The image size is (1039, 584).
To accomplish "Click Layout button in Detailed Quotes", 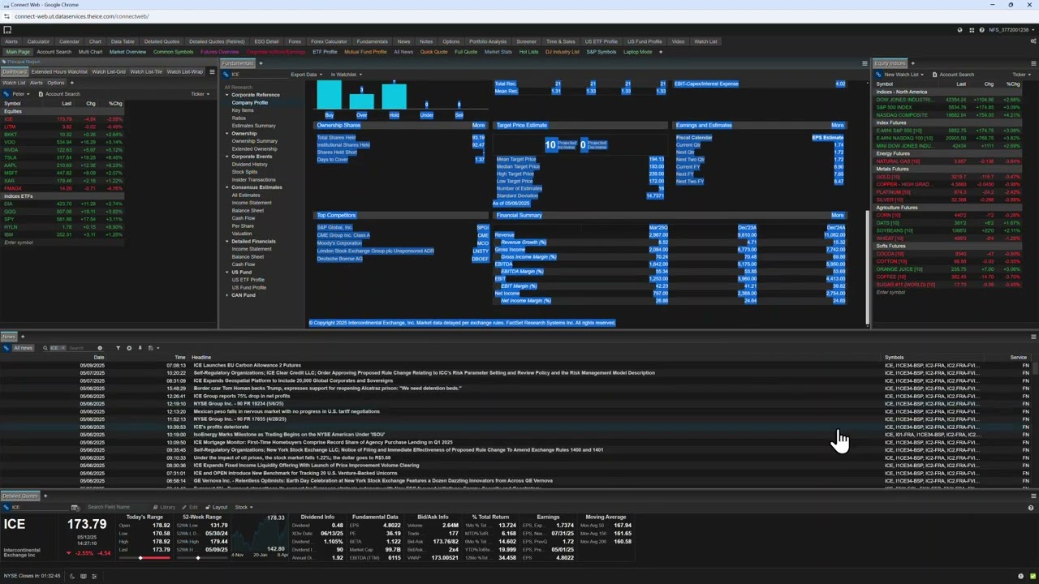I will (217, 508).
